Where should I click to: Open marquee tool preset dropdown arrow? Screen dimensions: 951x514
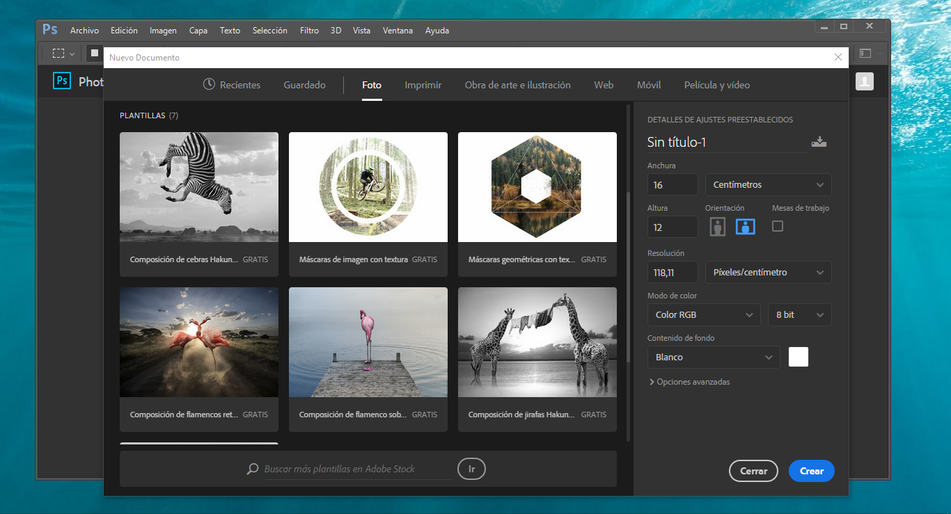[x=72, y=54]
